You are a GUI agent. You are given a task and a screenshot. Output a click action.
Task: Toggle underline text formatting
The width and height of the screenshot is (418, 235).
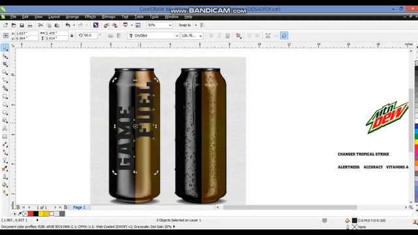(x=227, y=35)
